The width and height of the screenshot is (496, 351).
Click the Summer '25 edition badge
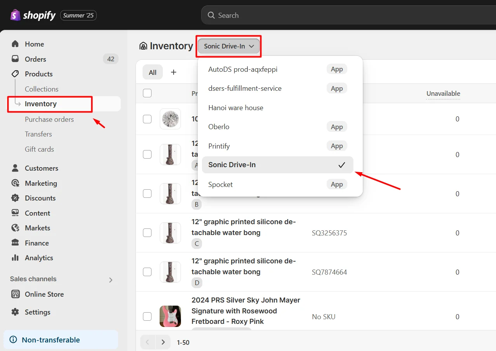pos(78,16)
